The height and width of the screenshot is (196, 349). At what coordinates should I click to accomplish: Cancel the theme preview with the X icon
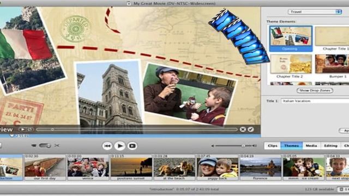point(243,130)
